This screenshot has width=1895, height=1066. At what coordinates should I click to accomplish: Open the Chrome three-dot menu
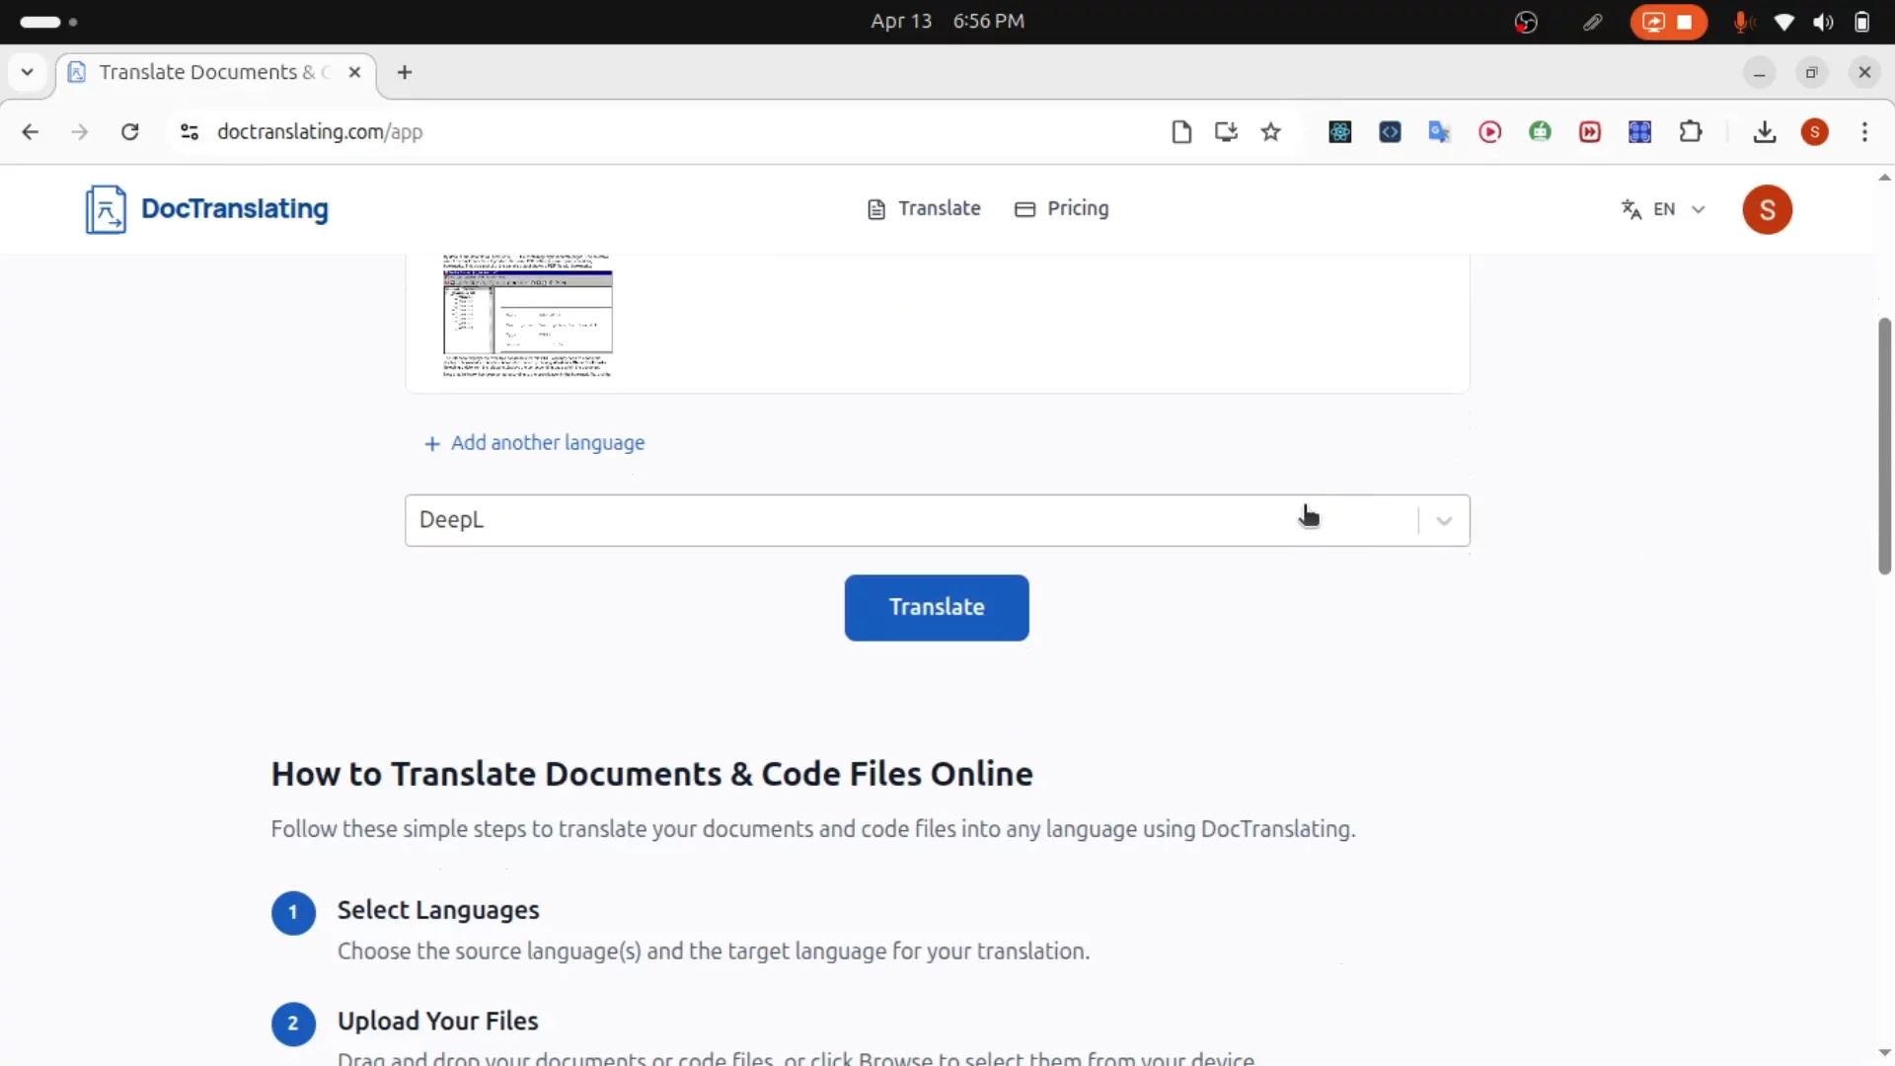click(1864, 132)
